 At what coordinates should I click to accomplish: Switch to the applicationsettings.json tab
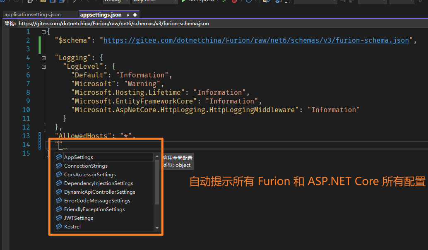(x=33, y=14)
